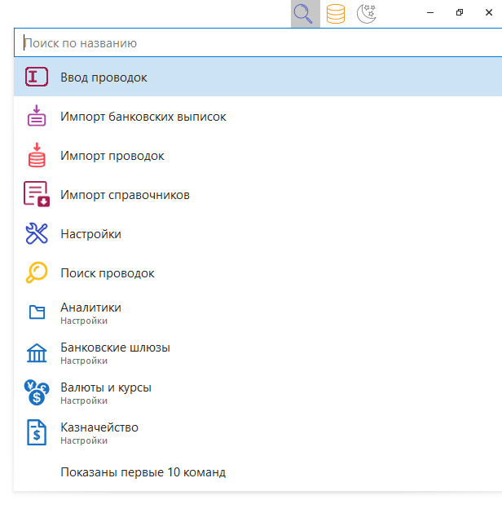This screenshot has width=502, height=509.
Task: Open the orange database icon
Action: click(335, 14)
